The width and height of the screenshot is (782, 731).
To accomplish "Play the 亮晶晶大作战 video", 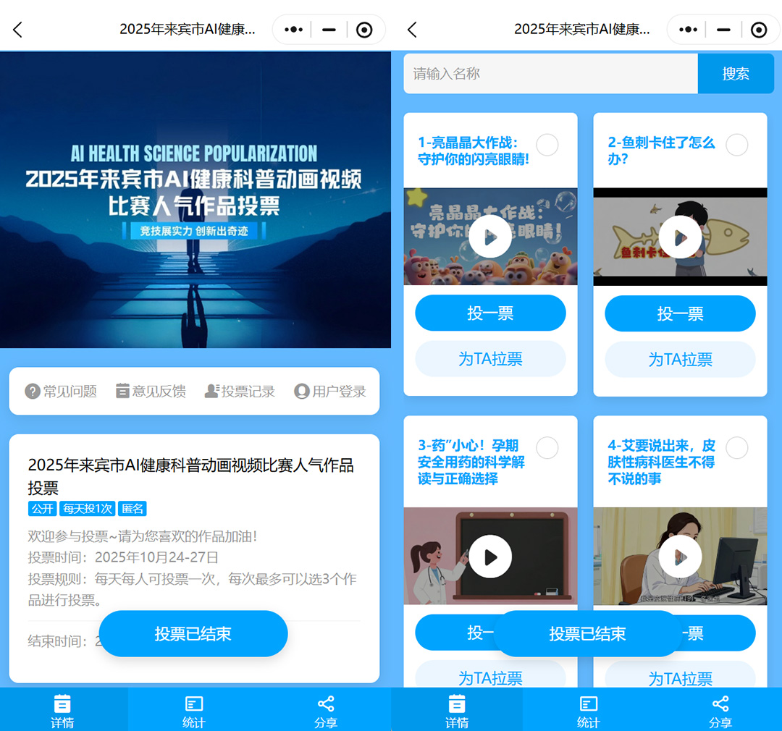I will click(490, 237).
